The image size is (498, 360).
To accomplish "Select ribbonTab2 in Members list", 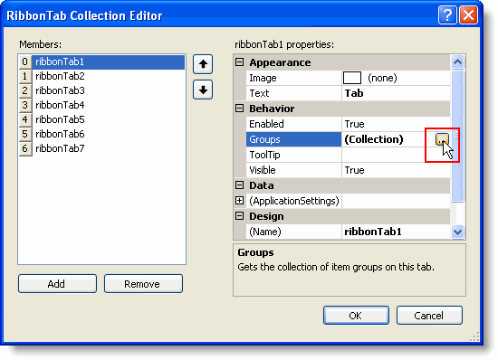I will (x=109, y=76).
